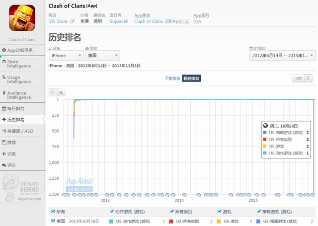Click the up arrow icon beside 历史排名

tap(4, 120)
